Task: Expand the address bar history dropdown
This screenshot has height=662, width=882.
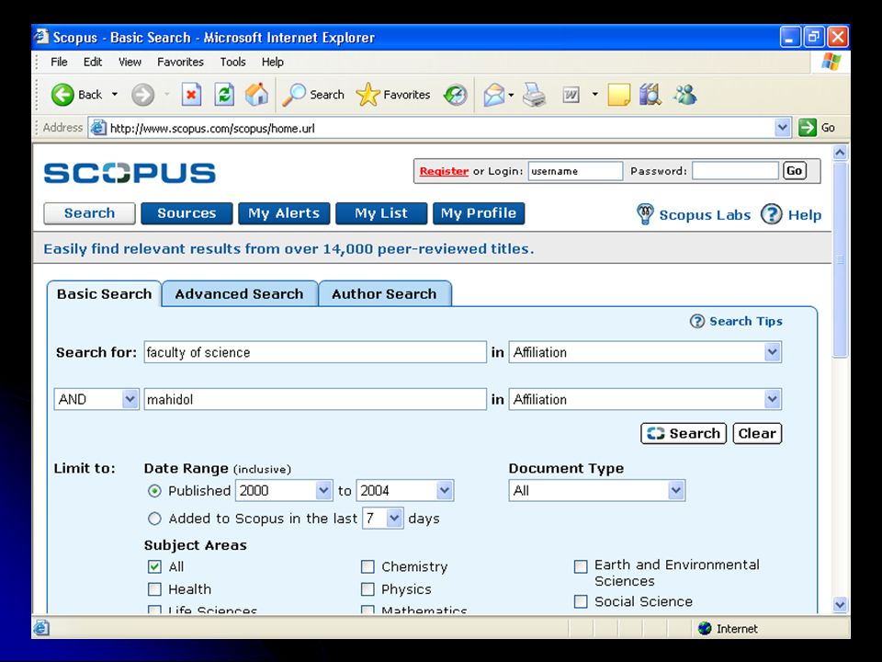Action: [x=782, y=128]
